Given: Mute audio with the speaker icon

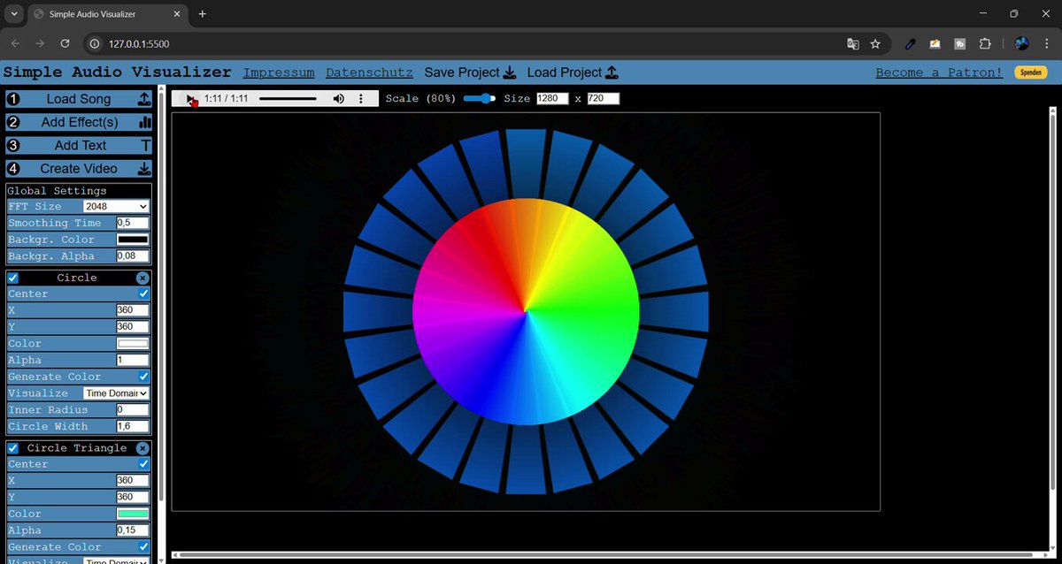Looking at the screenshot, I should pos(338,98).
